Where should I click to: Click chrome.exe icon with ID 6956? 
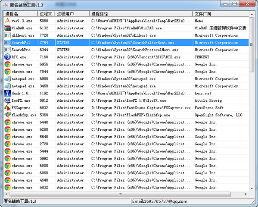pyautogui.click(x=7, y=64)
